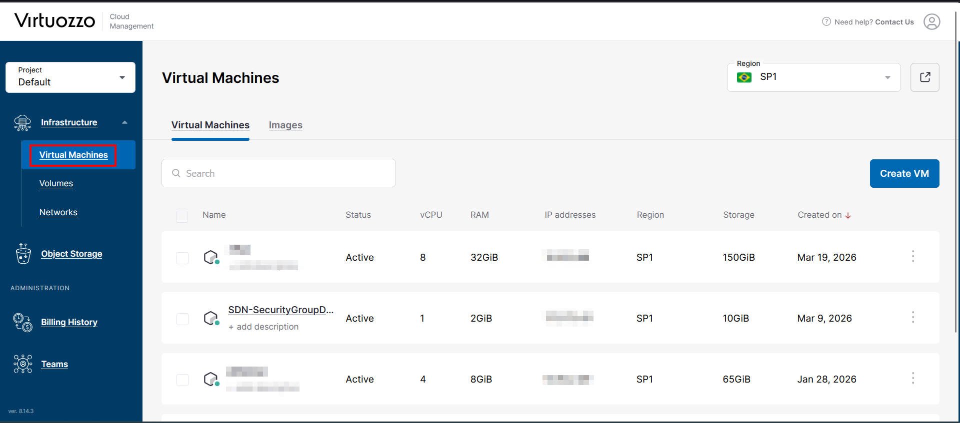Click VM icon in the 32GiB row
Image resolution: width=960 pixels, height=423 pixels.
click(211, 257)
